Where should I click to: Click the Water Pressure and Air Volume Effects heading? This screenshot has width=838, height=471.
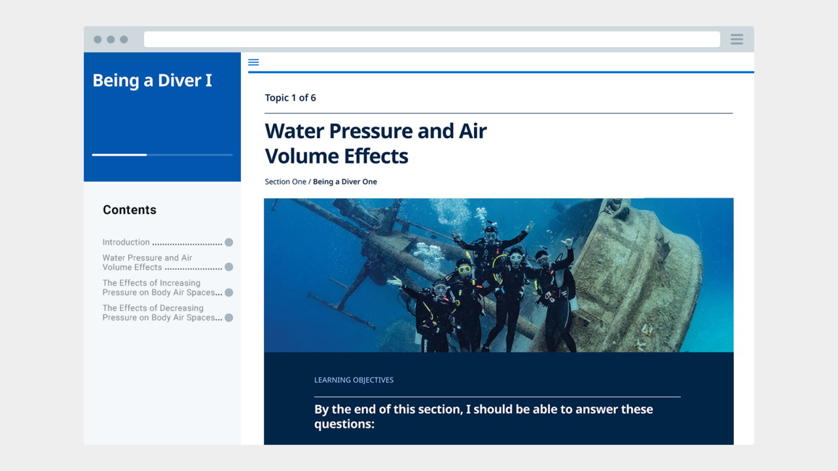pos(376,143)
